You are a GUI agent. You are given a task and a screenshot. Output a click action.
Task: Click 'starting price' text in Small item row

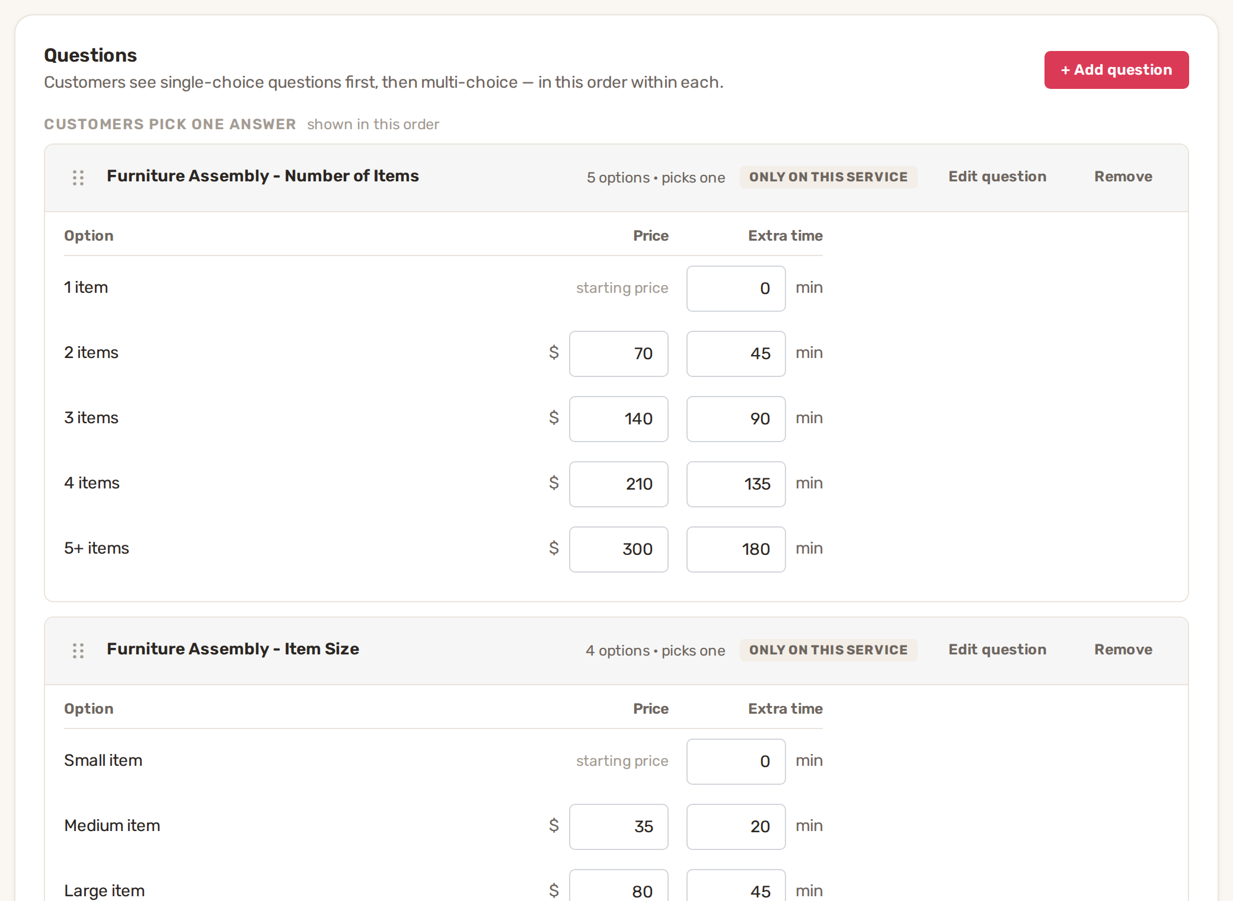[622, 761]
